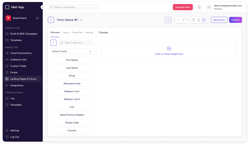Go back using arrow beside Form Name
Viewport: 249px width, 145px height.
coord(51,20)
